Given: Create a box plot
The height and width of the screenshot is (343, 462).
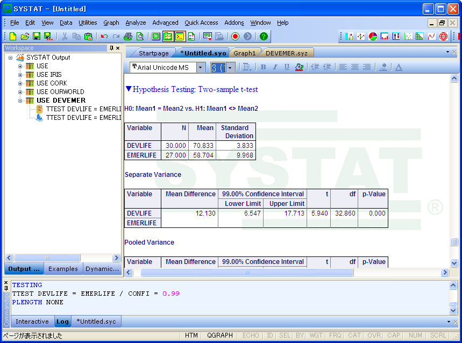Looking at the screenshot, I should (396, 36).
